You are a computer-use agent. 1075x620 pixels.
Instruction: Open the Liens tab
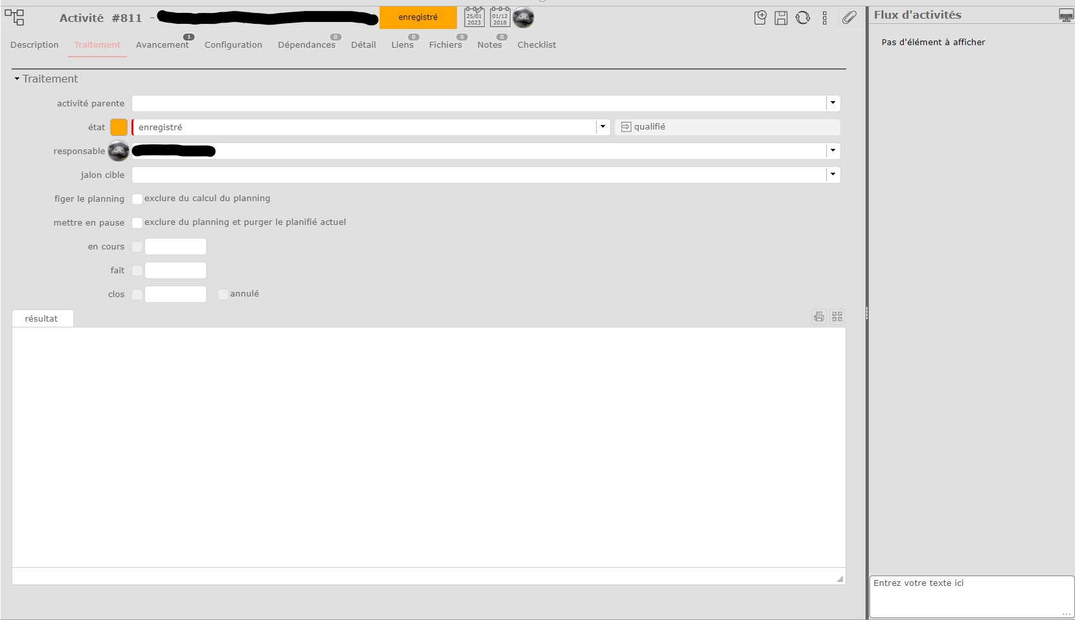point(403,44)
